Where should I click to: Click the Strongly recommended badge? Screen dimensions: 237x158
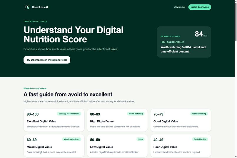point(69,114)
